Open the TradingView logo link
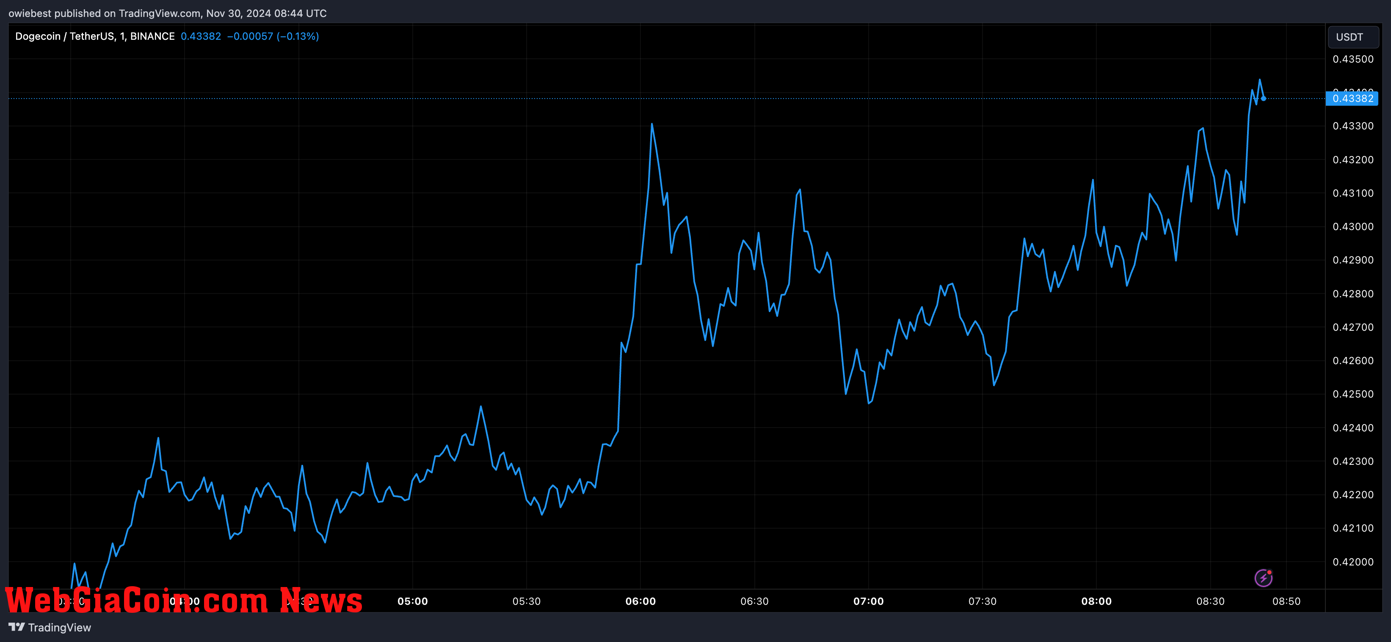 click(x=50, y=628)
